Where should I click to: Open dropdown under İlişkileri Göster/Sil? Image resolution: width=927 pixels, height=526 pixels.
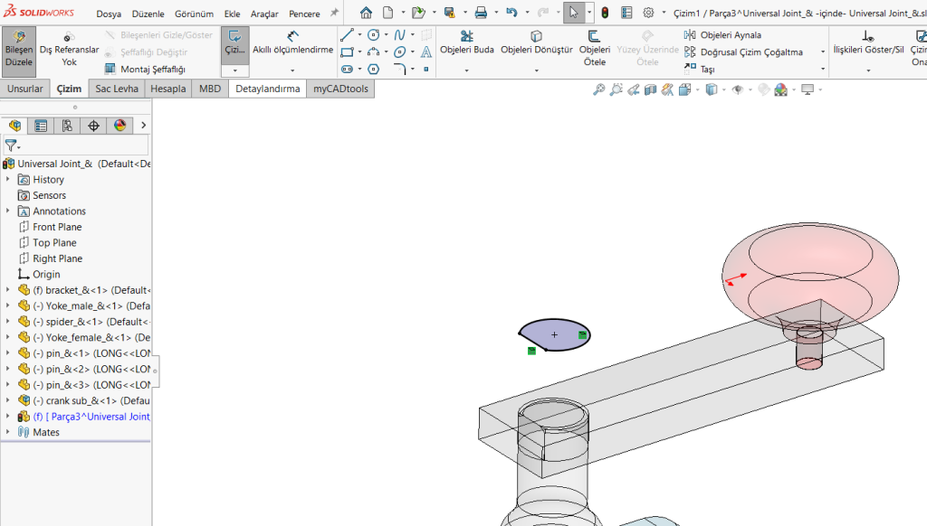(868, 70)
